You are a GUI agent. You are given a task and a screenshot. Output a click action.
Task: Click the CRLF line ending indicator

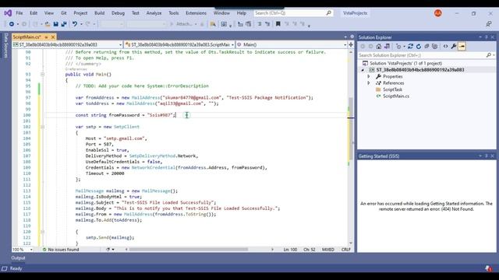coord(345,250)
